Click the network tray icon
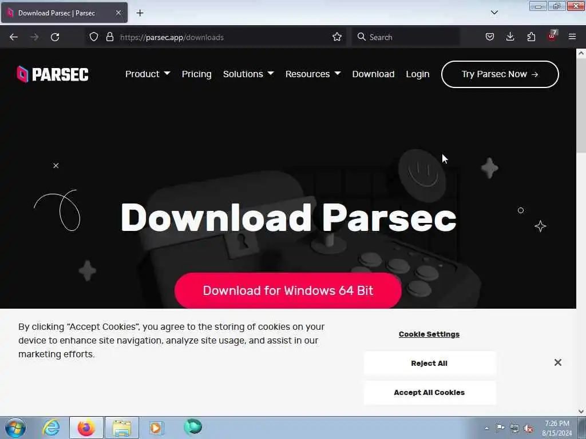 pyautogui.click(x=514, y=429)
